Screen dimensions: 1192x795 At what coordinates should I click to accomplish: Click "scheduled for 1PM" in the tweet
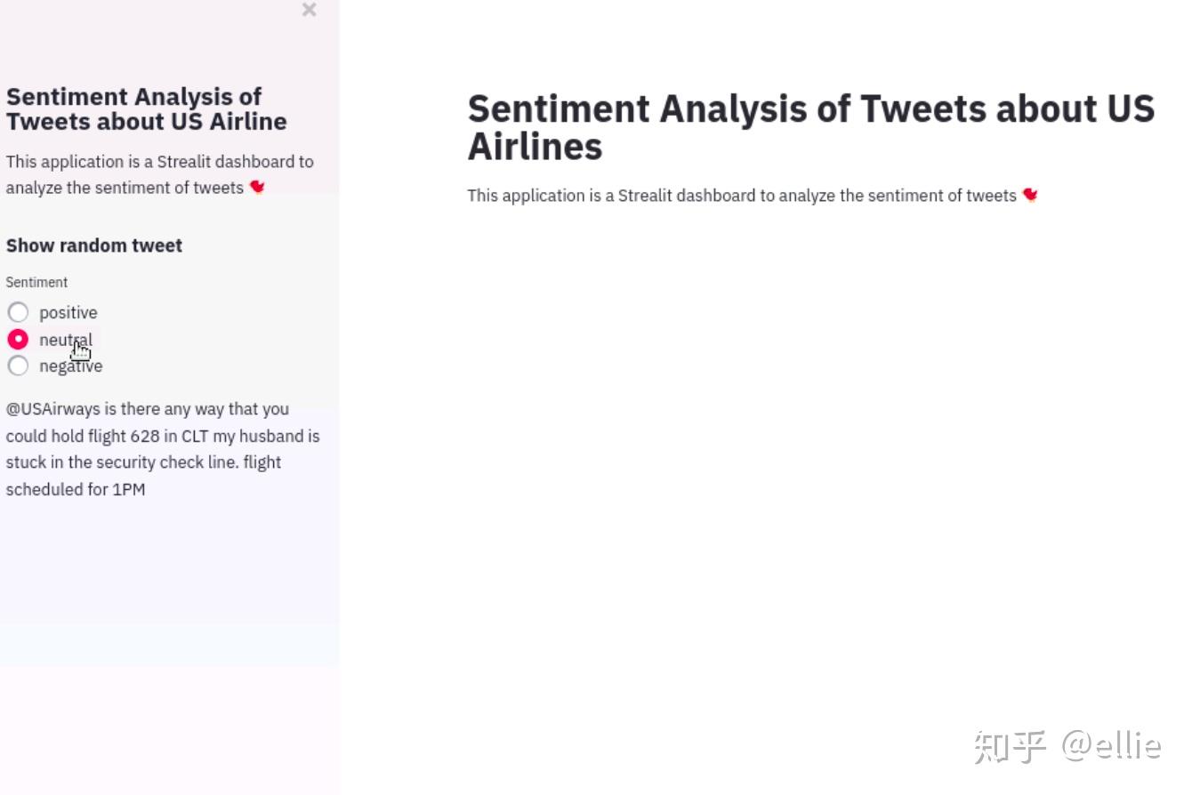coord(76,489)
